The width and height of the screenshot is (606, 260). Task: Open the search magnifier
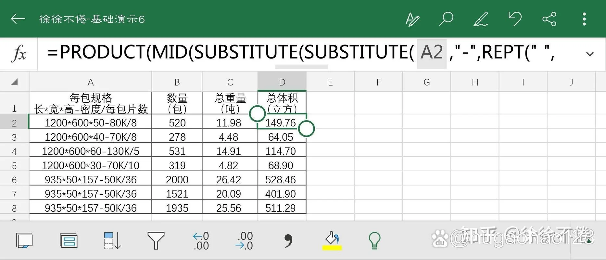click(446, 19)
